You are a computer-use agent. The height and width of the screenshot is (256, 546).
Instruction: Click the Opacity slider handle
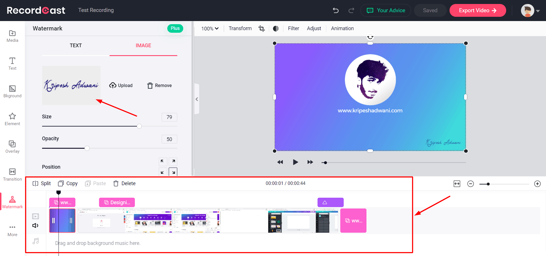coord(87,148)
